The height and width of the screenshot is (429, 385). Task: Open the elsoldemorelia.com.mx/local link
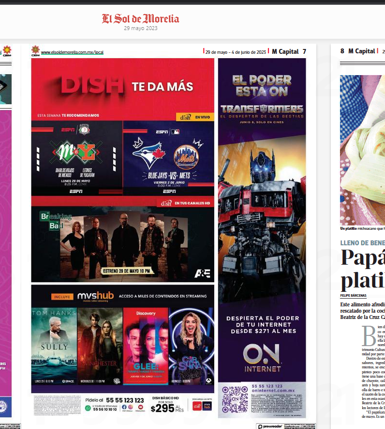tap(72, 52)
